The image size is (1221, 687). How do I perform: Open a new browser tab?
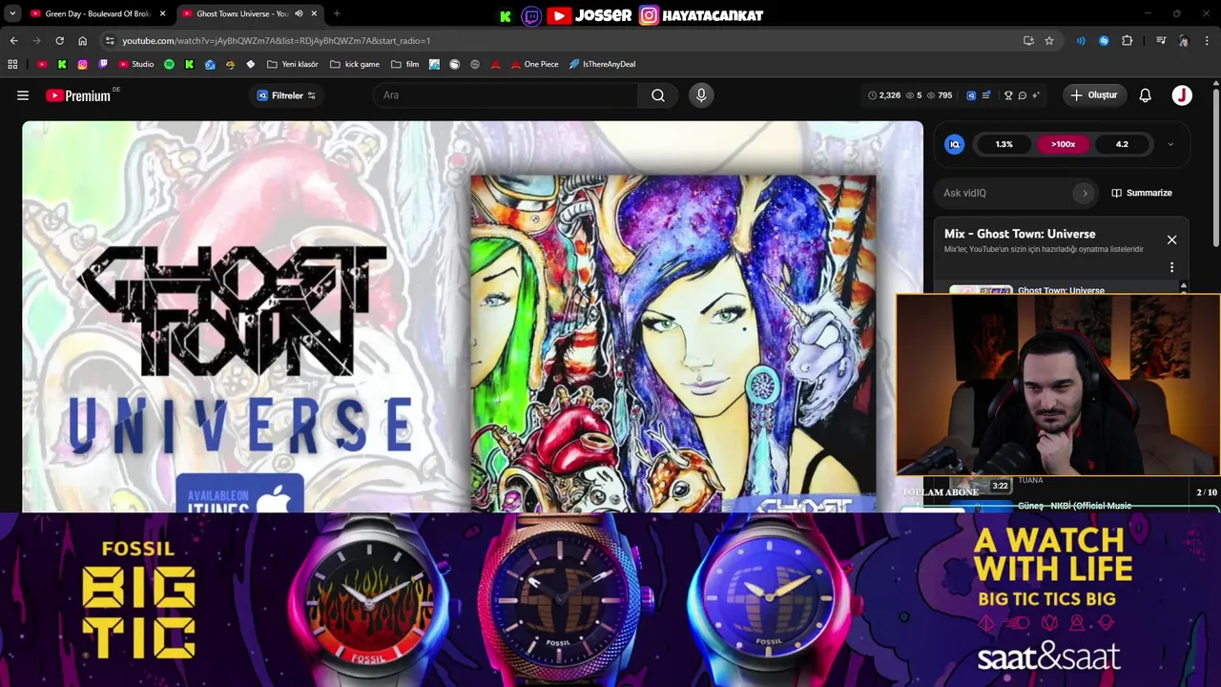tap(337, 13)
